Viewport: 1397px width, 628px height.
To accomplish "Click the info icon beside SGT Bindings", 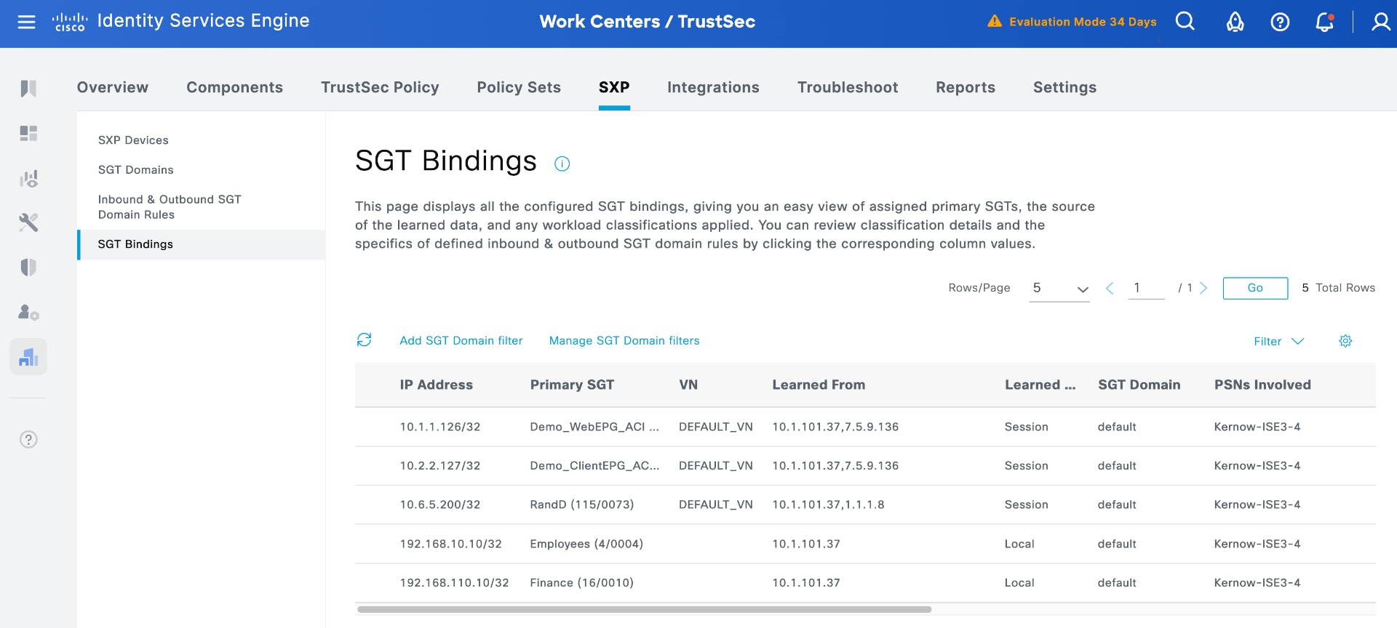I will tap(562, 164).
